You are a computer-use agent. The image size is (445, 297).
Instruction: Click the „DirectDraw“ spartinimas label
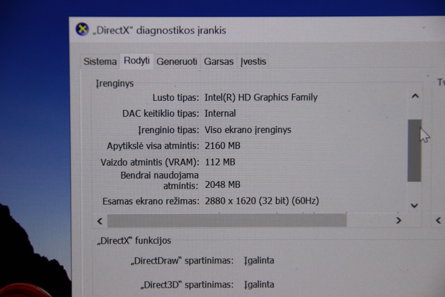[x=182, y=261]
